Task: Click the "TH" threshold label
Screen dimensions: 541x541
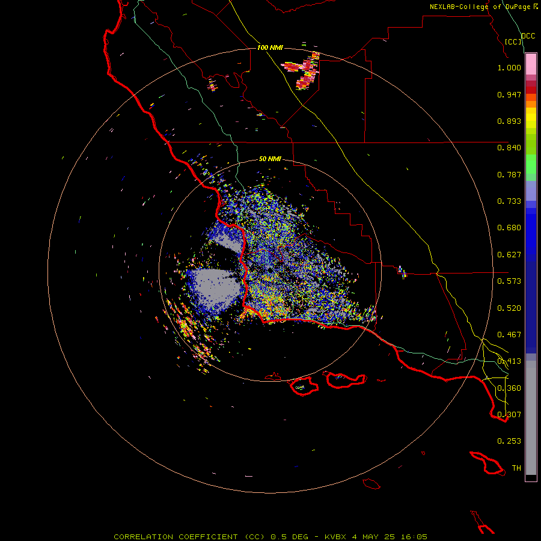Action: pos(516,468)
